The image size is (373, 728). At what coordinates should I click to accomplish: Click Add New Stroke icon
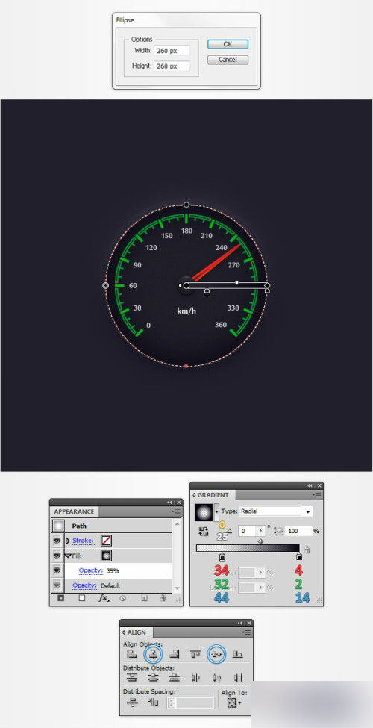coord(60,599)
